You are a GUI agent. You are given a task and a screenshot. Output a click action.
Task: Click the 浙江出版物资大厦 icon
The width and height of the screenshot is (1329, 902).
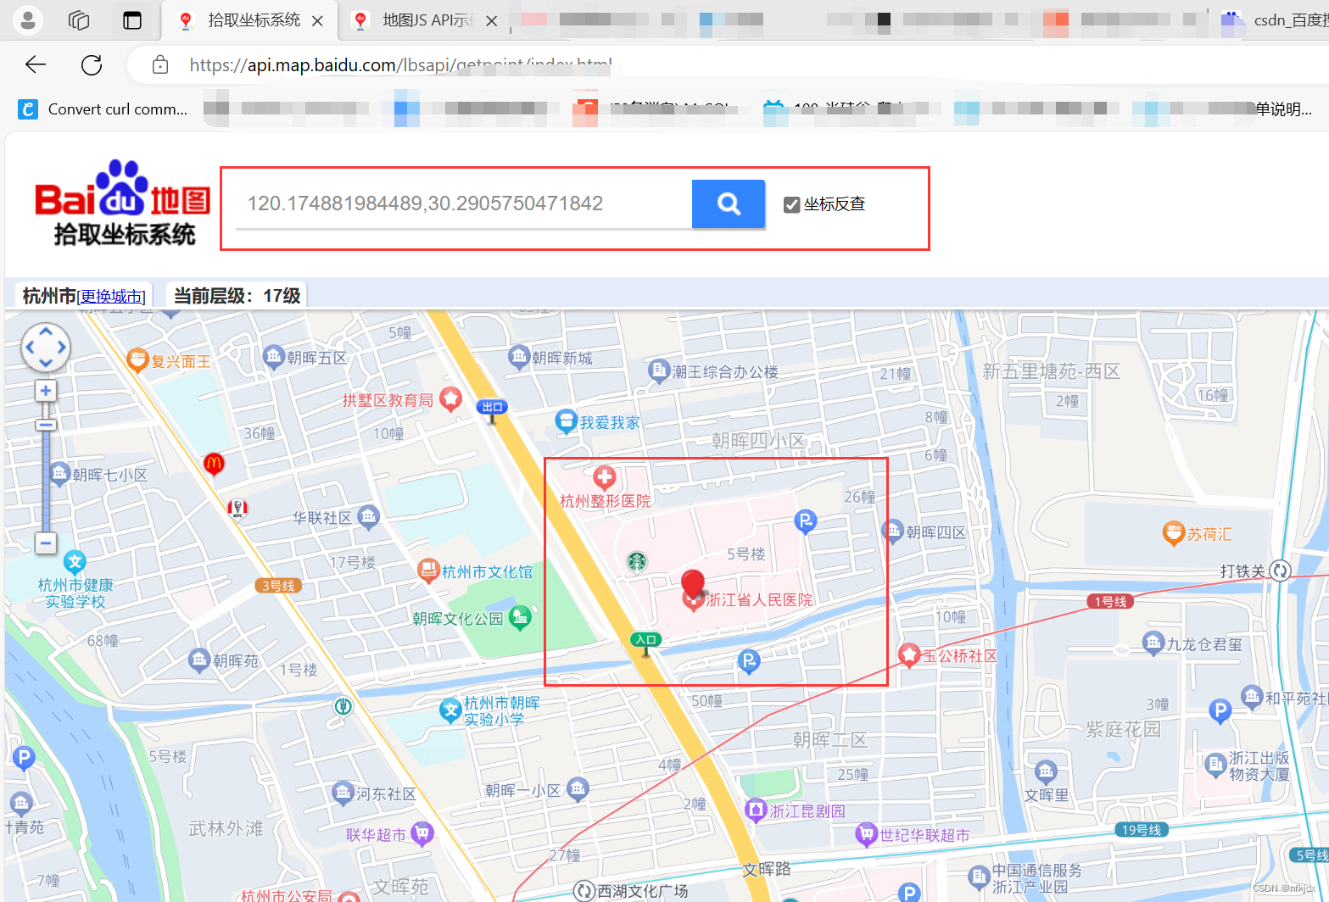[x=1215, y=764]
